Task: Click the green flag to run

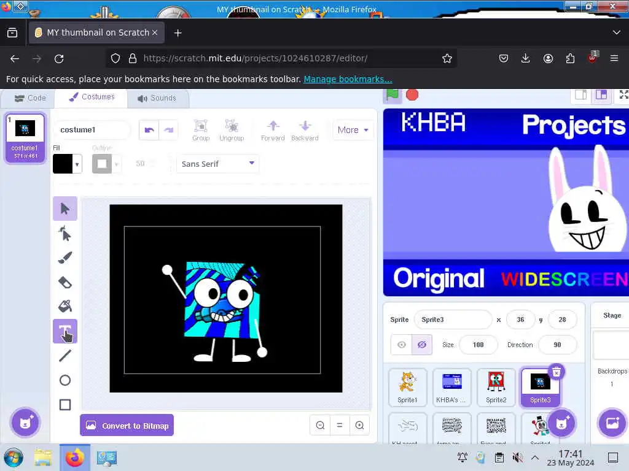Action: 393,95
